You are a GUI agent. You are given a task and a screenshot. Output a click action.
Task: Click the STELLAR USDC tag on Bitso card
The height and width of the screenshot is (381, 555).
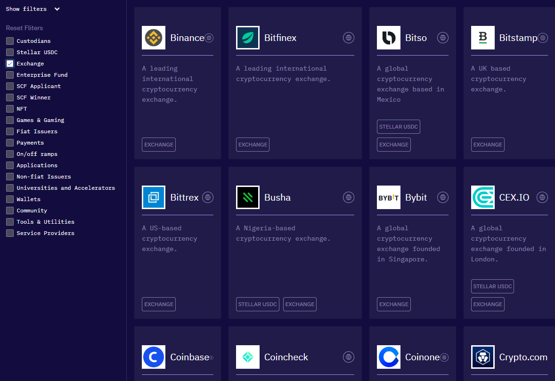[398, 127]
